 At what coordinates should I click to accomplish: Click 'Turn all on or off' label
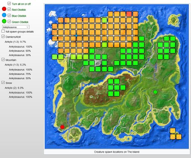point(21,4)
